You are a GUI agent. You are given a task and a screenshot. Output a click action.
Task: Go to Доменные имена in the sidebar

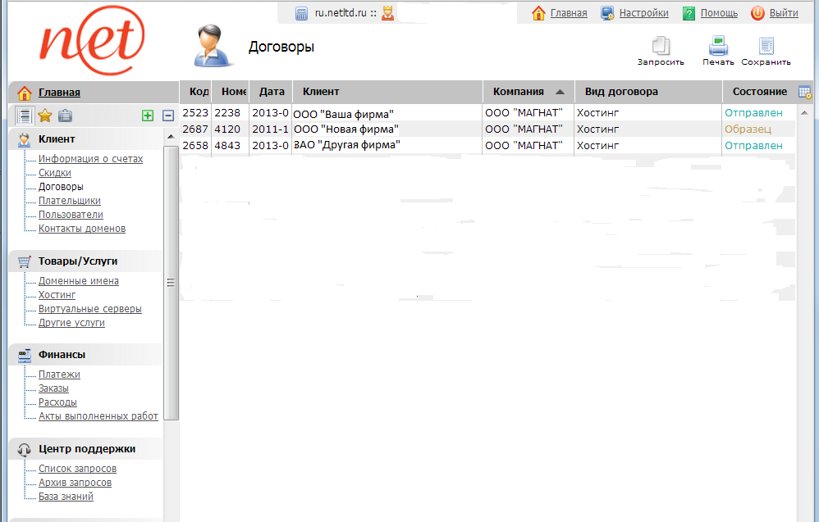[x=78, y=281]
